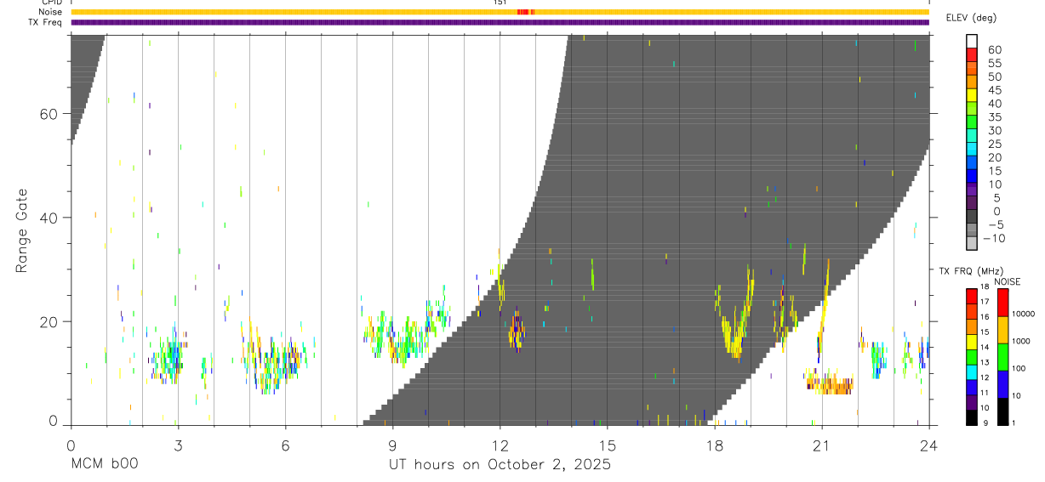The width and height of the screenshot is (1045, 482).
Task: Pick the blue 11–12 MHz TX FRQ swatch
Action: point(972,387)
